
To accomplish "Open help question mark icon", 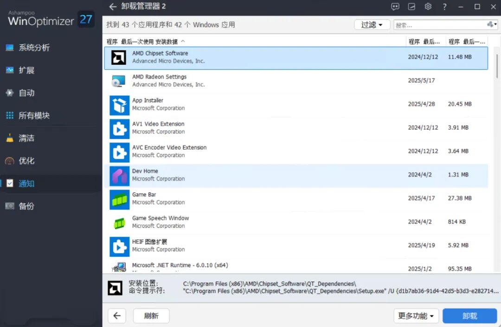I will pyautogui.click(x=444, y=6).
